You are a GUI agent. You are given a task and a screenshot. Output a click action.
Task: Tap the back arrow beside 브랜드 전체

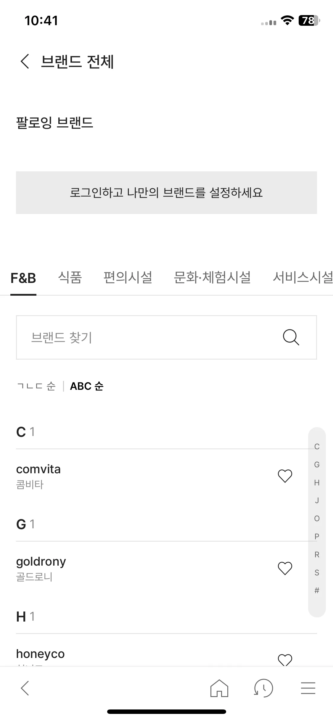[x=25, y=62]
